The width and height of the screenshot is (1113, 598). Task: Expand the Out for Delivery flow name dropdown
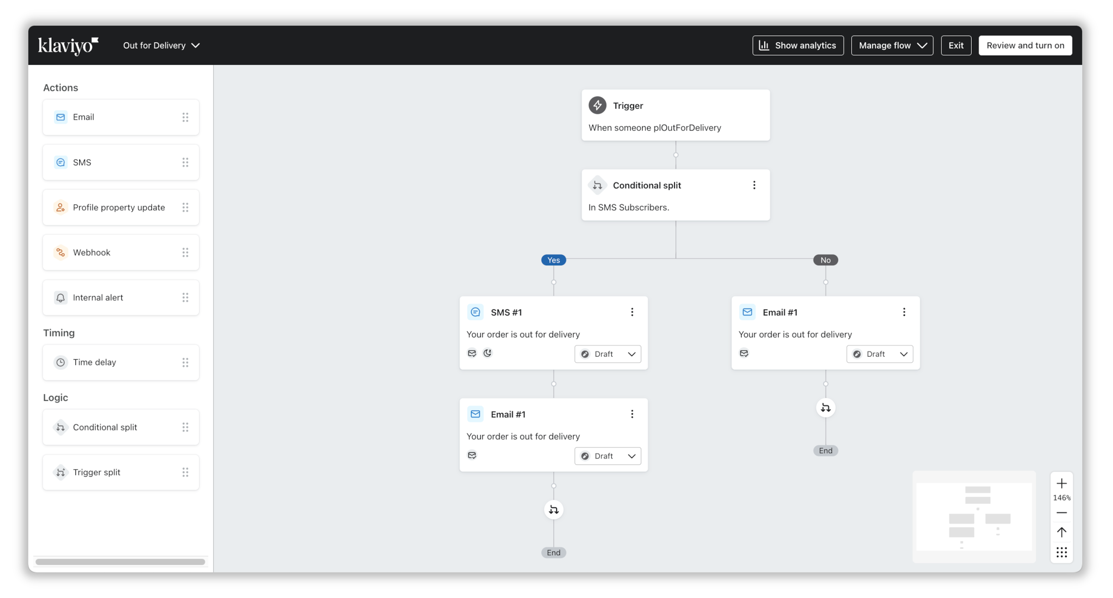click(x=196, y=45)
